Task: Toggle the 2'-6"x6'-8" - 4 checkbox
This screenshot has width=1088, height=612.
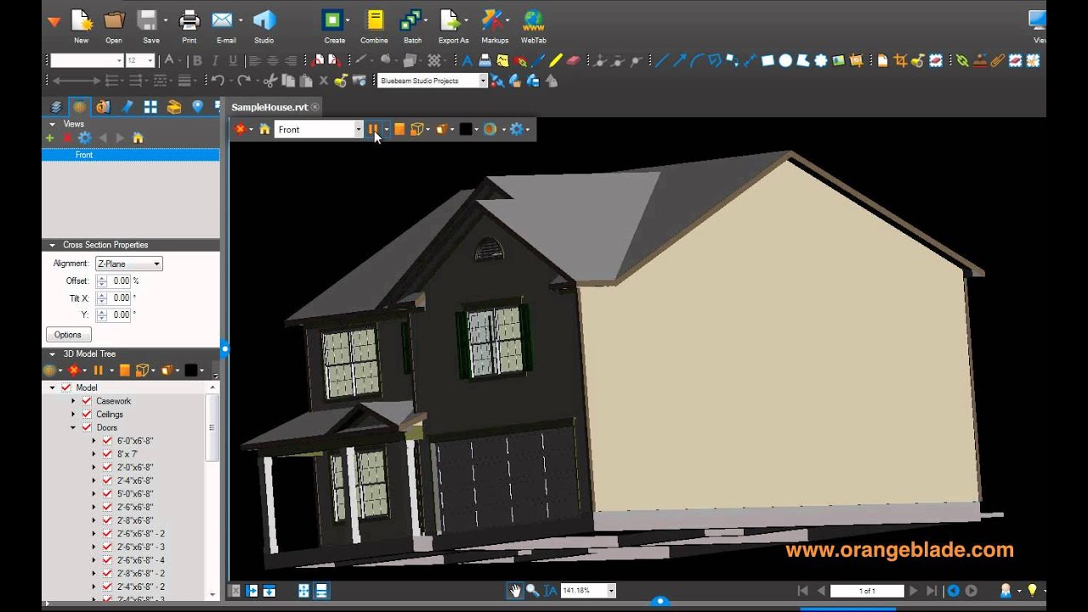Action: (x=107, y=560)
